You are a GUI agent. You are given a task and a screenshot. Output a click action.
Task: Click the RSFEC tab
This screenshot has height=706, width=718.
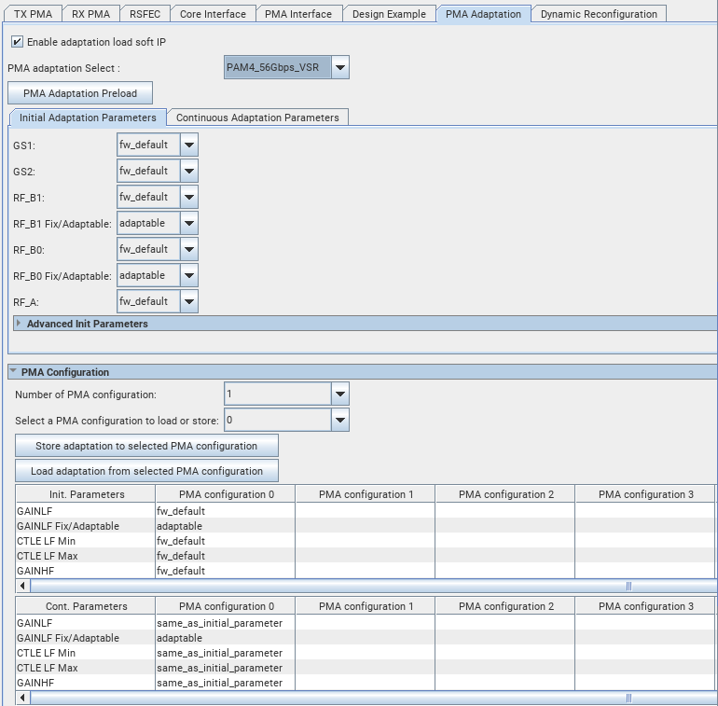click(145, 14)
